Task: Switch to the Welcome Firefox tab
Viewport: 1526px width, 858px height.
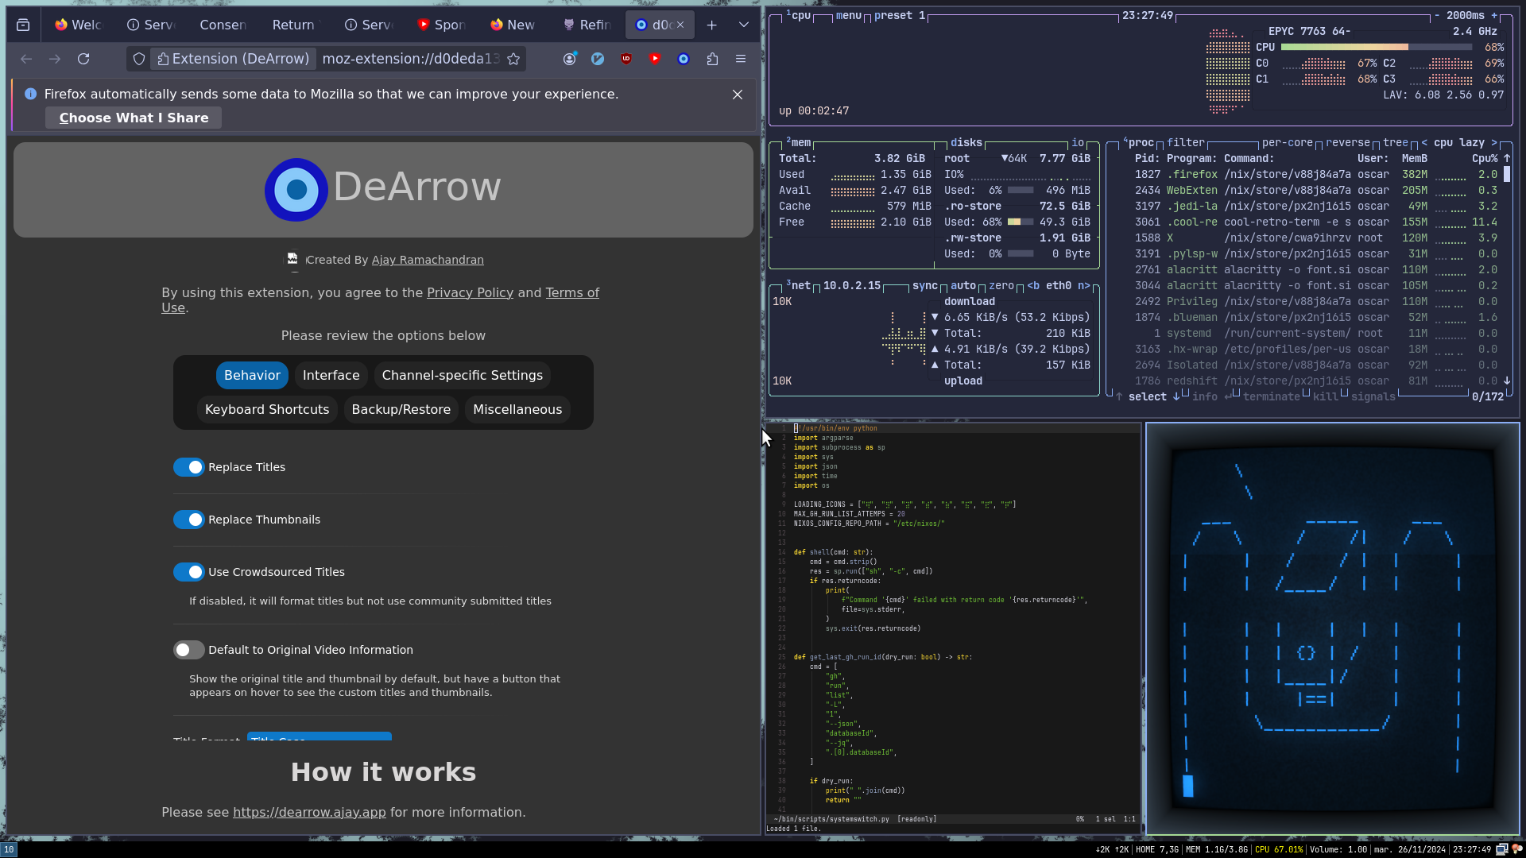Action: click(x=78, y=25)
